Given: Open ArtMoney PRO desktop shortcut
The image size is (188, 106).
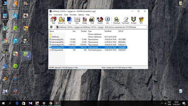Looking at the screenshot, I should coord(26,56).
